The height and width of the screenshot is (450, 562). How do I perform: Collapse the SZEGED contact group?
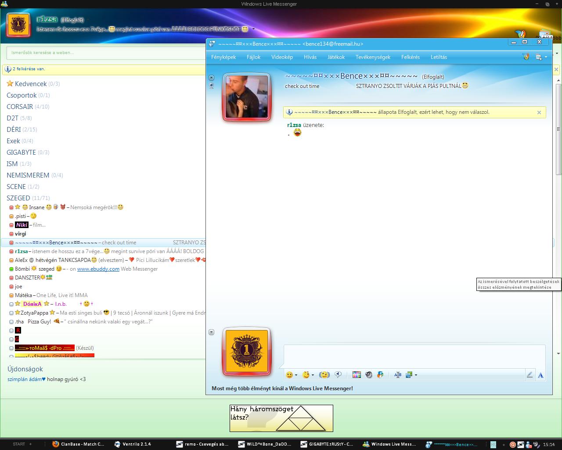tap(18, 198)
